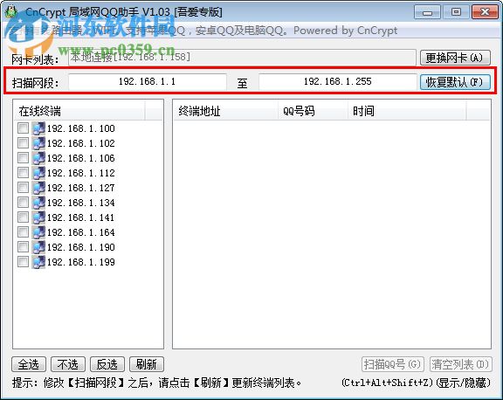Click the computer icon beside 192.168.1.112
The height and width of the screenshot is (400, 503).
[38, 173]
